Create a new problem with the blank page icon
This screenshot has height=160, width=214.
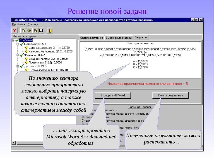point(23,30)
